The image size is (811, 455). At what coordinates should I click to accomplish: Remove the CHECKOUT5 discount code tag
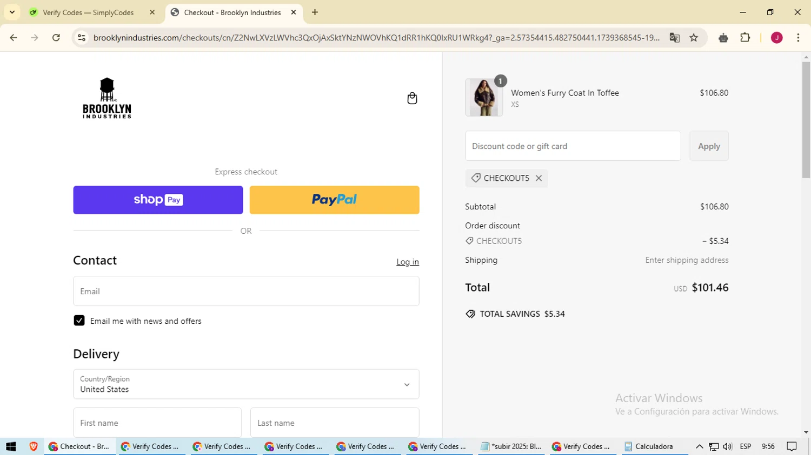[x=539, y=178]
